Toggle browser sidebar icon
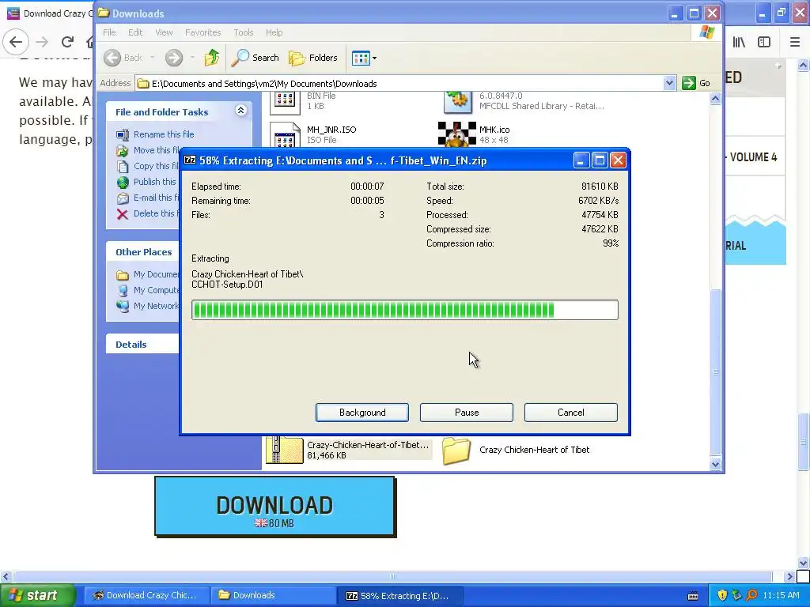810x607 pixels. point(764,42)
